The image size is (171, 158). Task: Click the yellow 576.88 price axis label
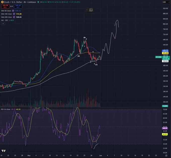click(x=165, y=53)
